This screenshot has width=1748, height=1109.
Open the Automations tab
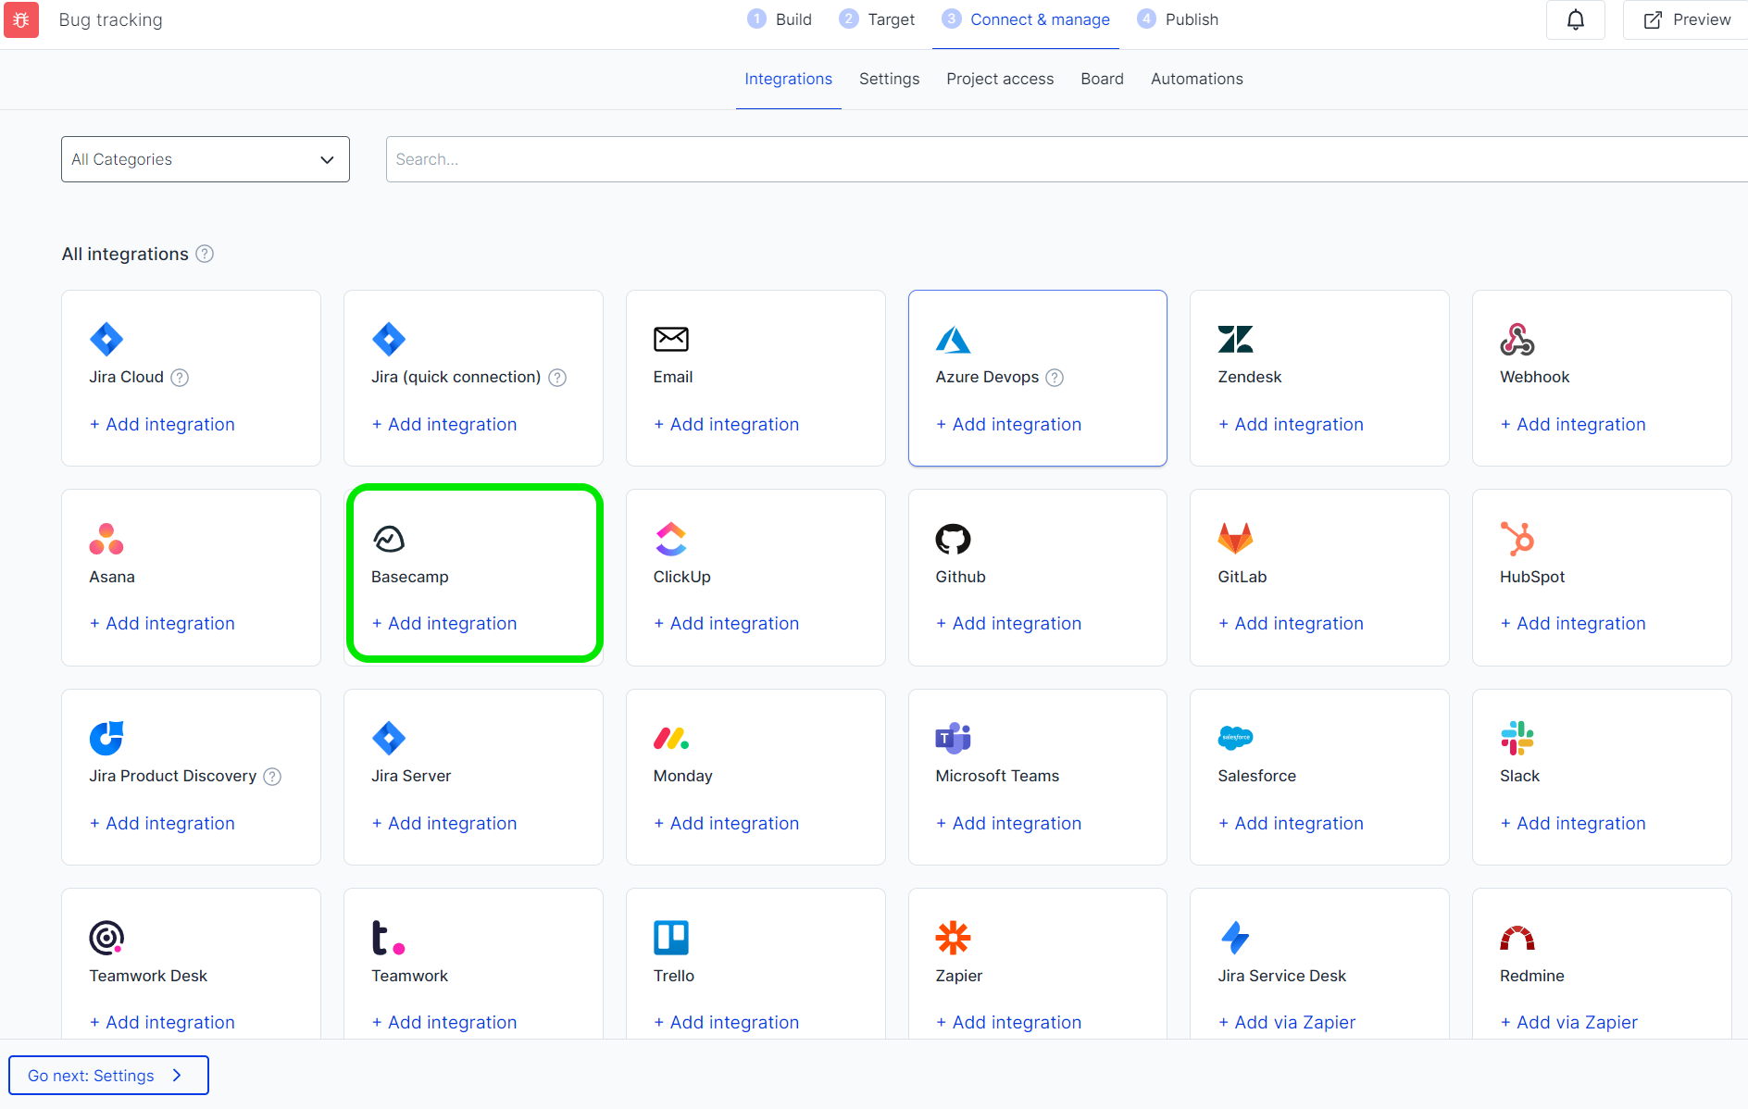pyautogui.click(x=1196, y=79)
